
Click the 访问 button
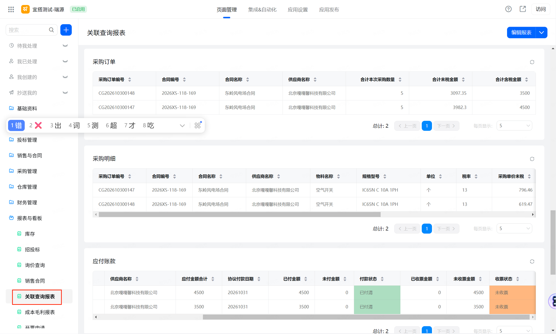click(x=541, y=9)
